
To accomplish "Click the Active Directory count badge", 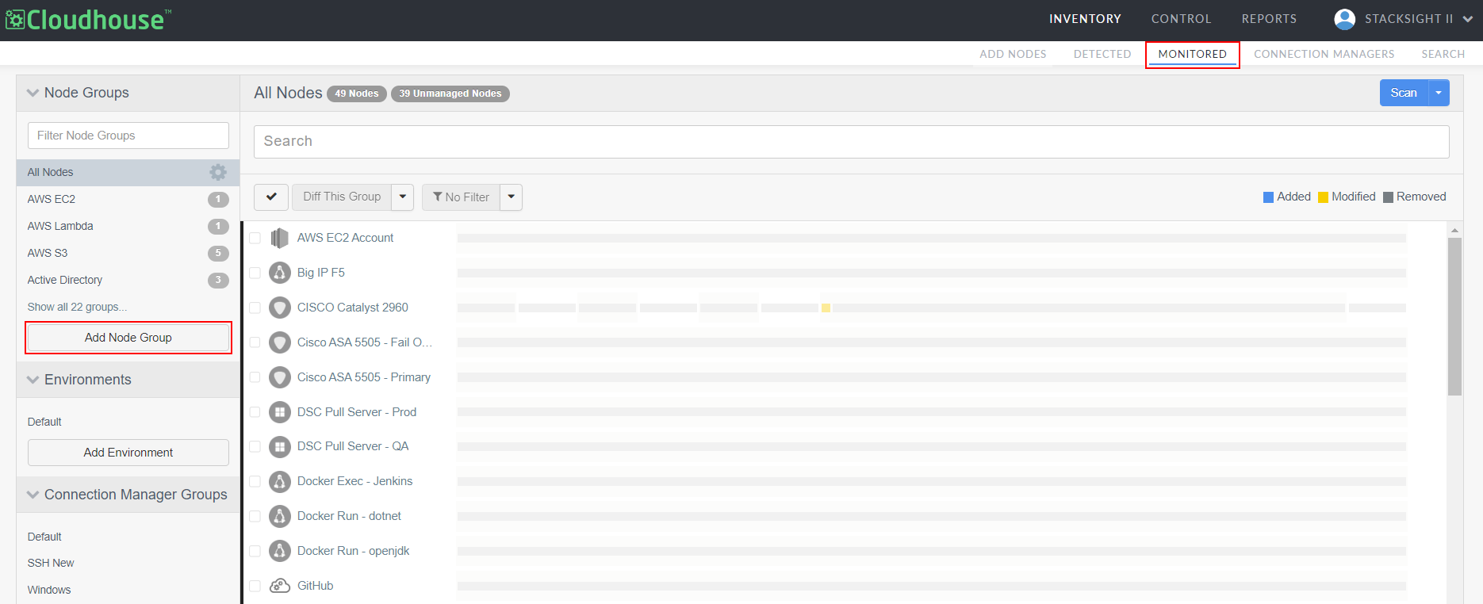I will click(x=218, y=281).
